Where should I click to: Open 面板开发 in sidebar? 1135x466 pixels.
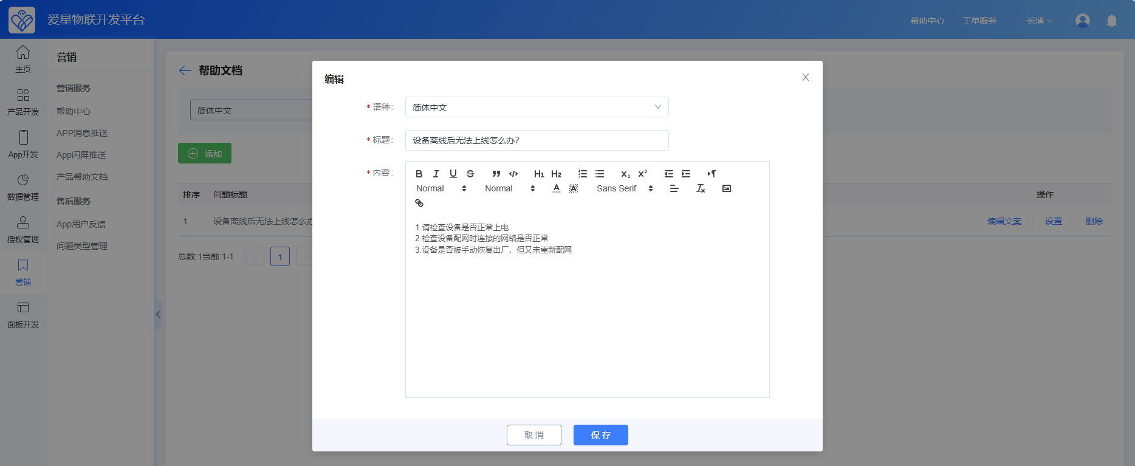pos(23,315)
